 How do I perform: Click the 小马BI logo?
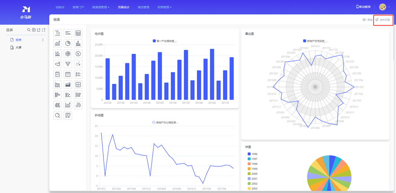click(26, 13)
